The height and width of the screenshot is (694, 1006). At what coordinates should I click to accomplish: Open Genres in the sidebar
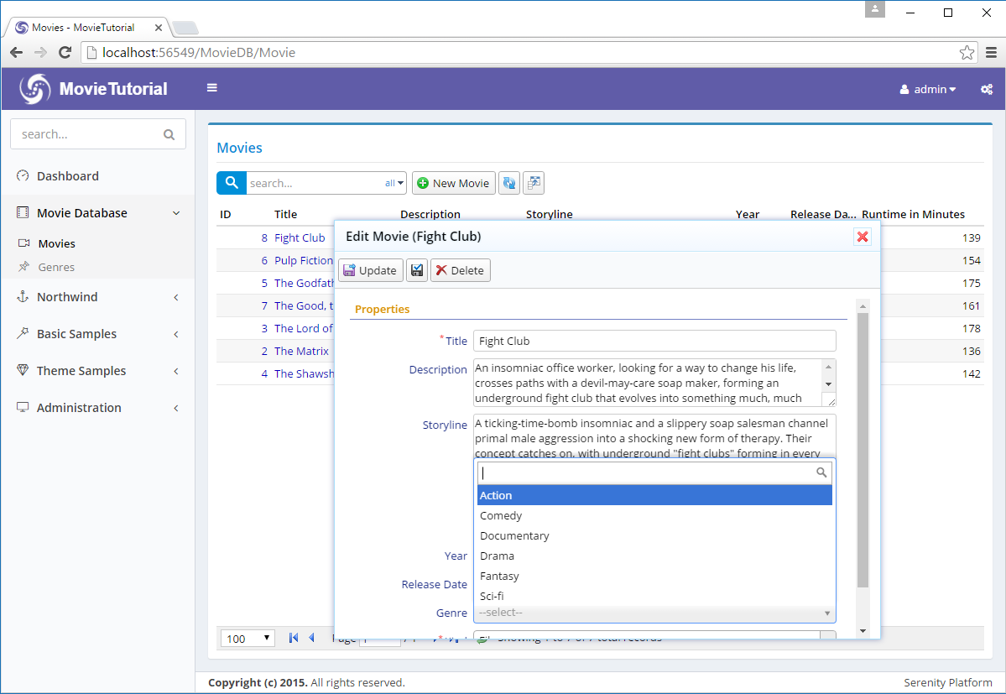click(56, 267)
